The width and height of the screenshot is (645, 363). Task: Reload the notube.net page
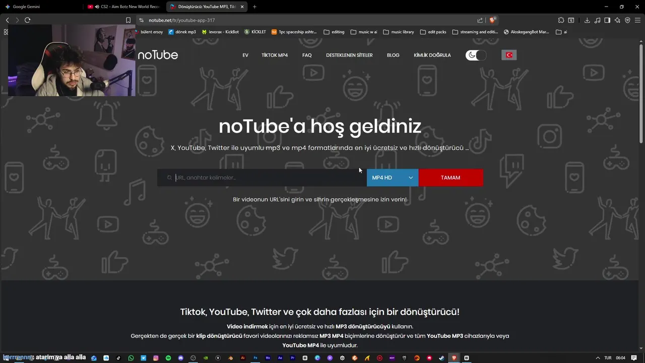coord(27,20)
